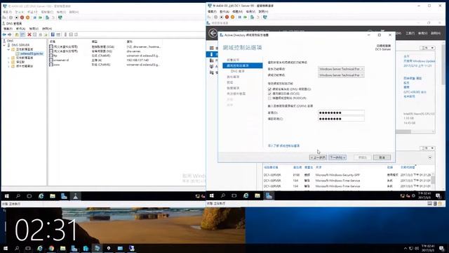Click orange Save icon in DNS-Server VM toolbar

click(27, 18)
